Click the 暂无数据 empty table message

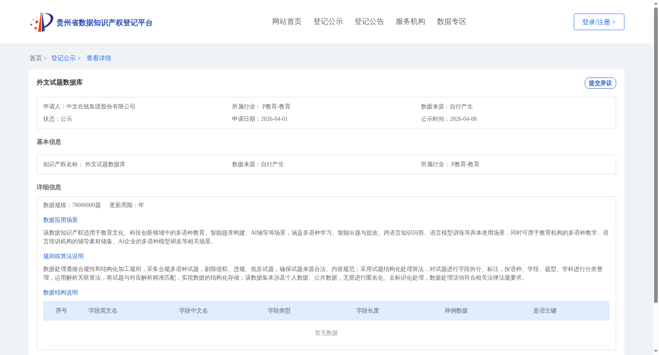(x=326, y=333)
